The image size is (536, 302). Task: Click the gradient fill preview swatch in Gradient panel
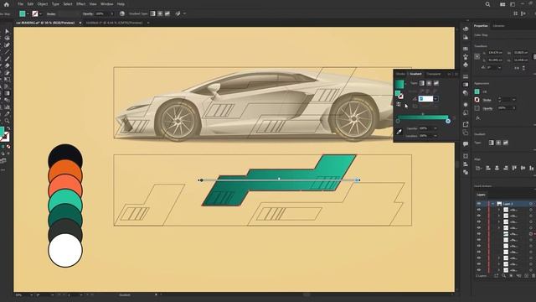pyautogui.click(x=399, y=84)
